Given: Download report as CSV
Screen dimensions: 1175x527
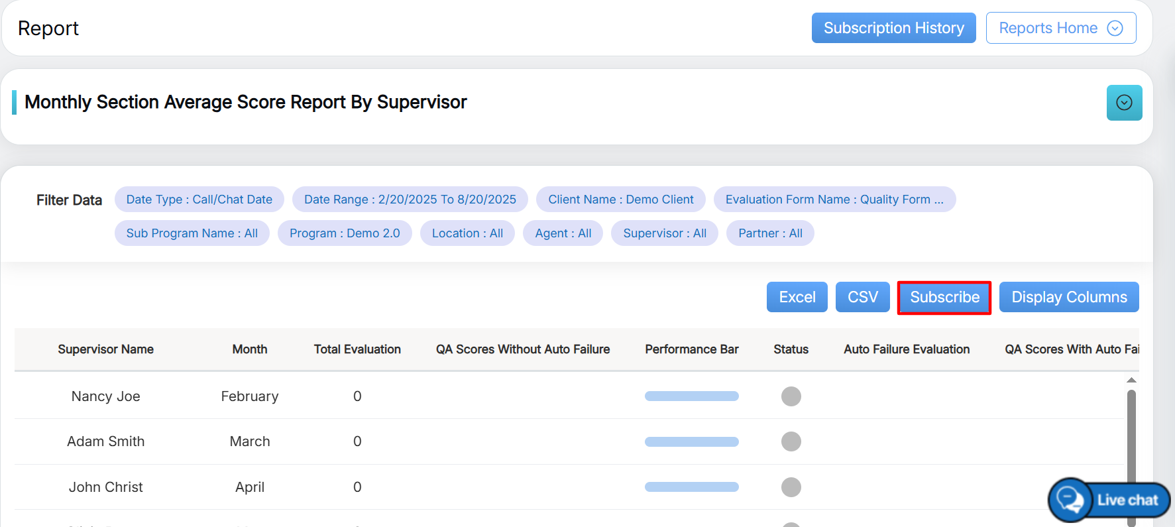Looking at the screenshot, I should click(x=862, y=297).
